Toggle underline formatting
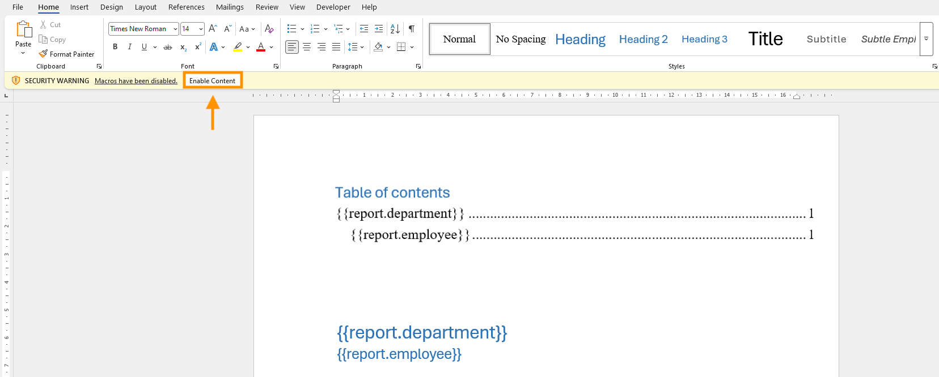939x377 pixels. click(144, 47)
